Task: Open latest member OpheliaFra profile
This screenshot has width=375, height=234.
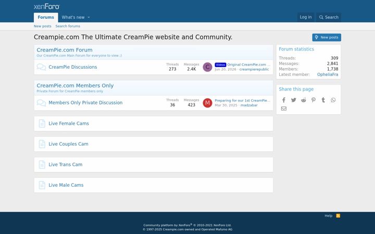Action: click(x=328, y=74)
